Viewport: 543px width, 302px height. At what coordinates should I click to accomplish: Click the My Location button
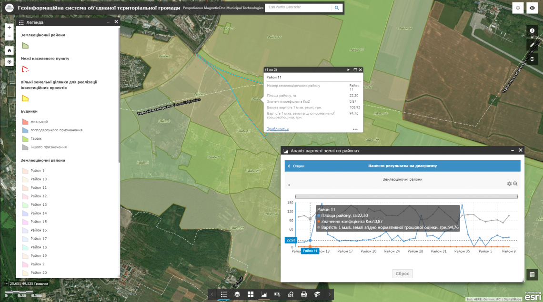click(x=10, y=62)
